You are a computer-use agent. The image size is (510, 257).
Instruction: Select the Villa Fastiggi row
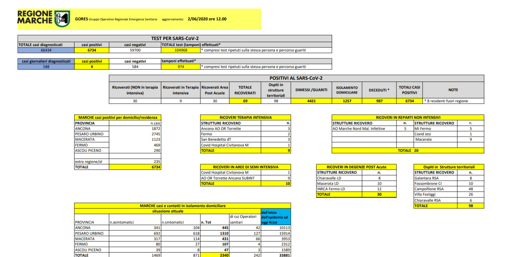click(449, 194)
